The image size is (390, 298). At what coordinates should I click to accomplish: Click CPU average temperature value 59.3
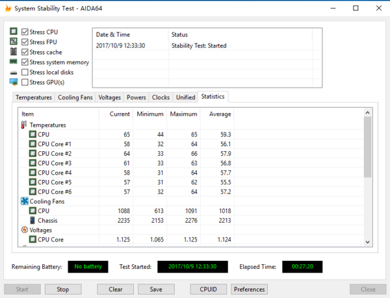click(x=226, y=134)
